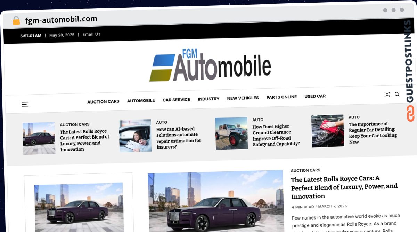Click the padlock icon beside the URL
Screen dimensions: 417x232
[16, 21]
